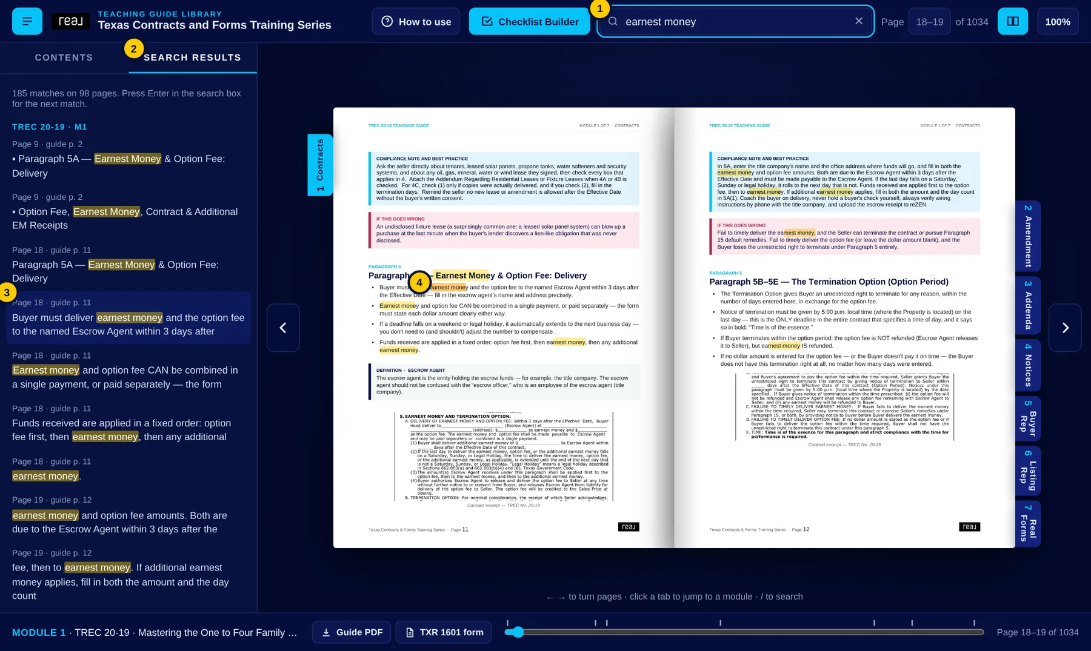This screenshot has width=1091, height=651.
Task: Click the real logo in header
Action: [x=71, y=22]
